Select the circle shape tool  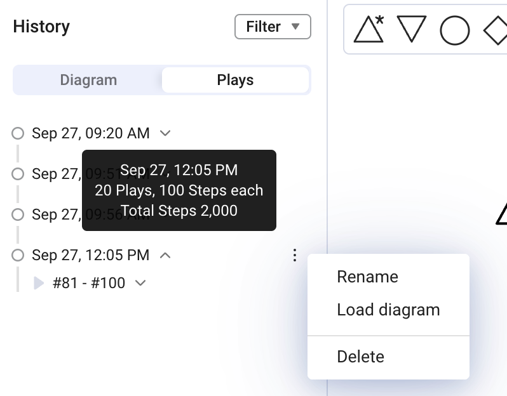click(x=455, y=30)
